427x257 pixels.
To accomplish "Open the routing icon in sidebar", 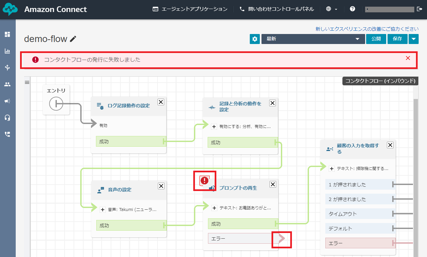I will [x=7, y=68].
